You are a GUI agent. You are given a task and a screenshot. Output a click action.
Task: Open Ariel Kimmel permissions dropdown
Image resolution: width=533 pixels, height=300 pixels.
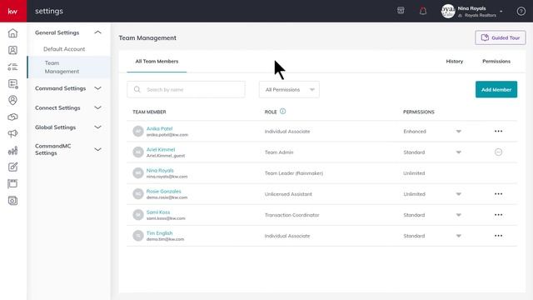pyautogui.click(x=459, y=152)
